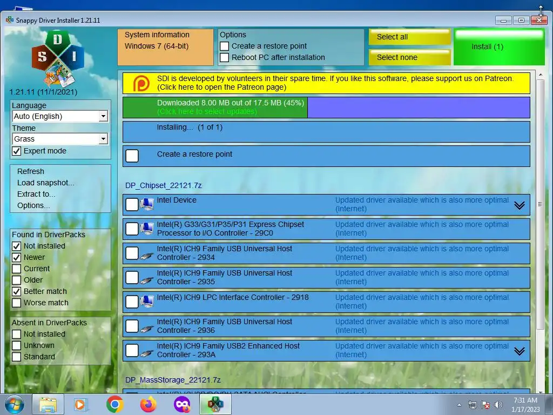553x415 pixels.
Task: Click the computer icon for Controller 29C0
Action: coord(147,229)
